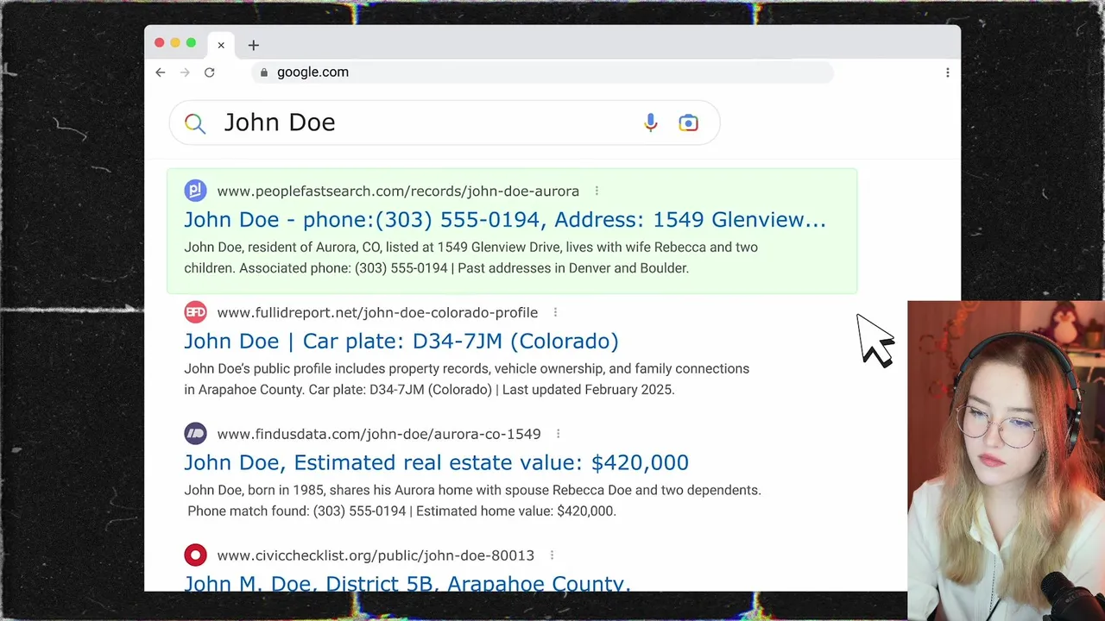Viewport: 1105px width, 621px height.
Task: Close the current browser tab
Action: pos(221,45)
